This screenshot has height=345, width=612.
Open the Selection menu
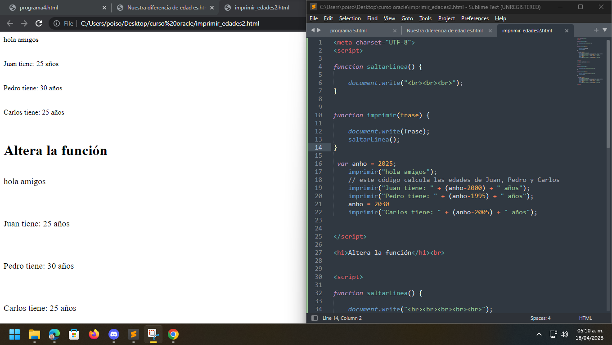click(x=350, y=18)
